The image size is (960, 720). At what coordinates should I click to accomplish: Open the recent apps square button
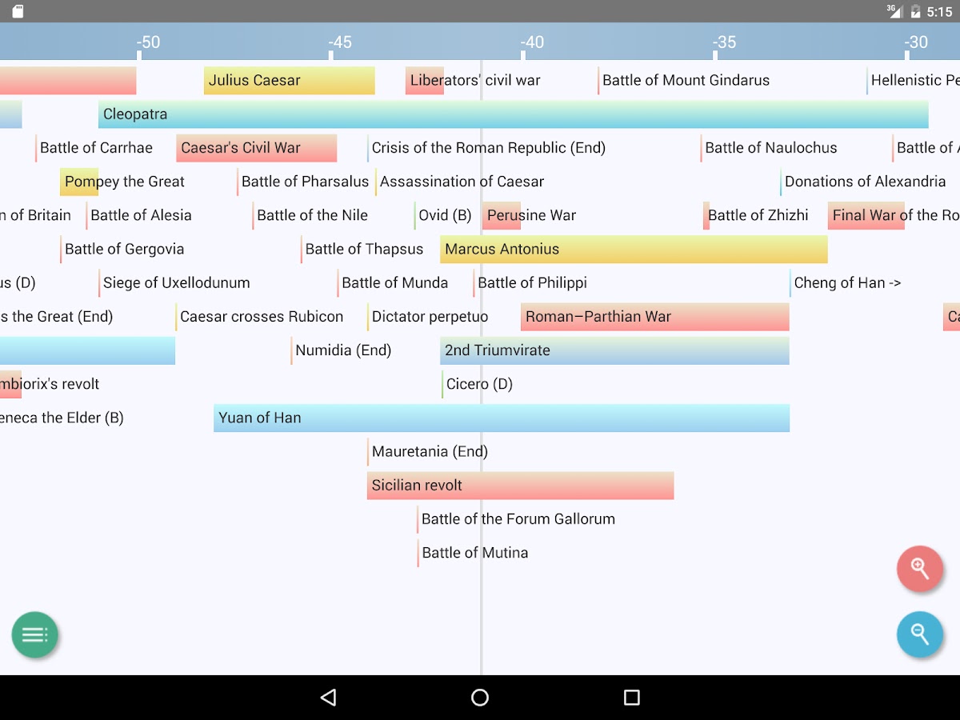(631, 698)
